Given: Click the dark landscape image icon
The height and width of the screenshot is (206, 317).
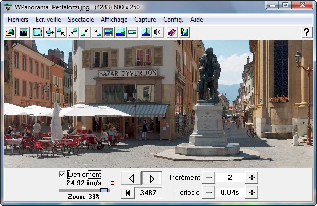Looking at the screenshot, I should pyautogui.click(x=24, y=32).
